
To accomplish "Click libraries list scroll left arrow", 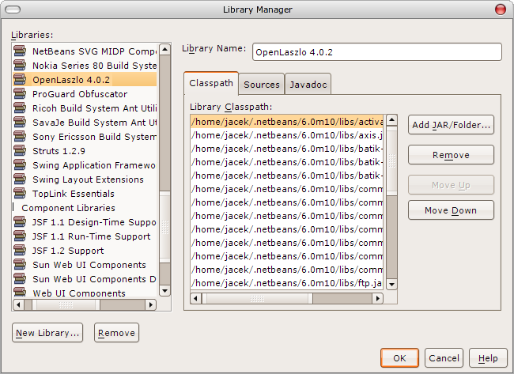I will [x=19, y=305].
